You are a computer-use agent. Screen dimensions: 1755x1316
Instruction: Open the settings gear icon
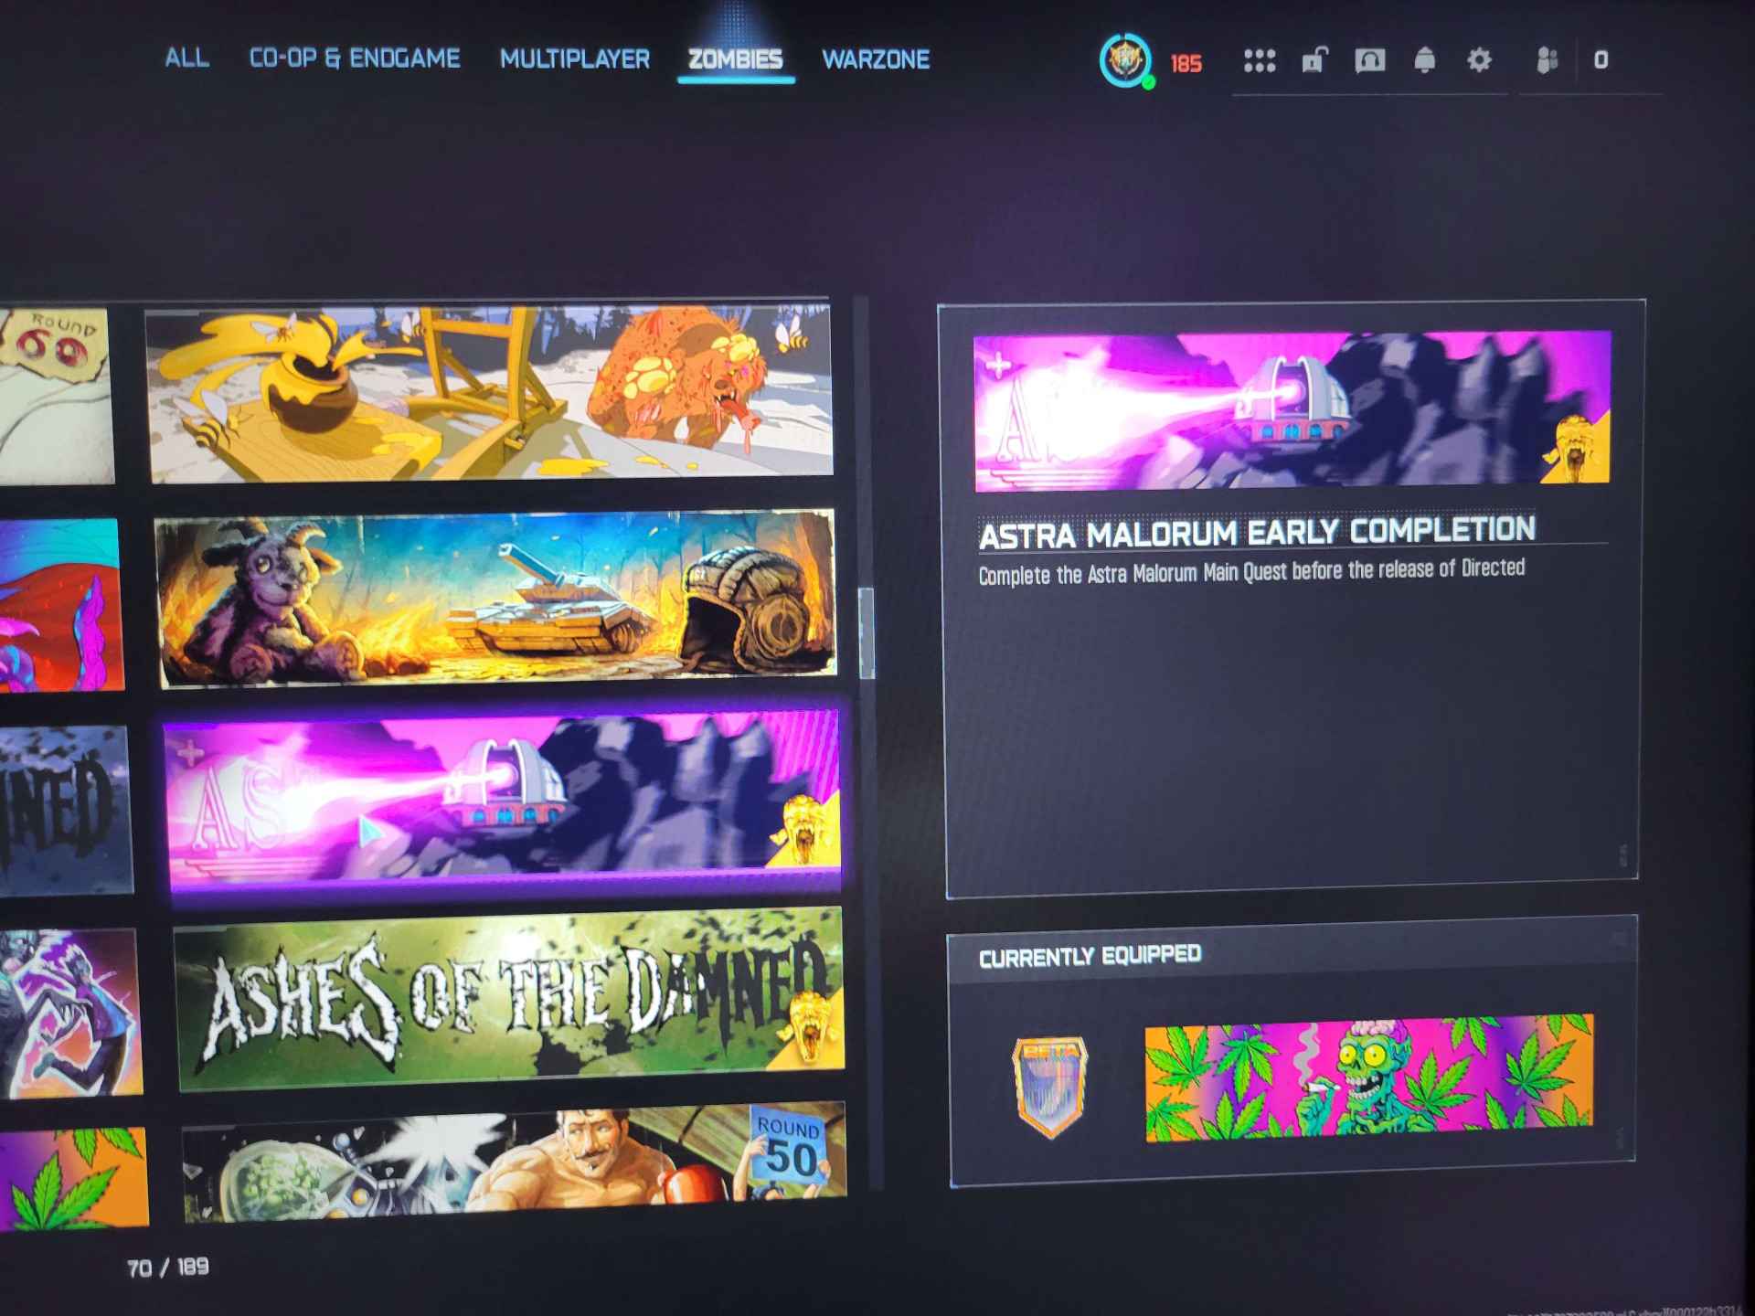pos(1479,61)
